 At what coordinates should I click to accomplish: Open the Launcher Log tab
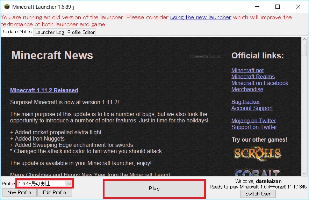click(50, 32)
